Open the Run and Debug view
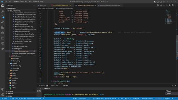 pos(3,22)
